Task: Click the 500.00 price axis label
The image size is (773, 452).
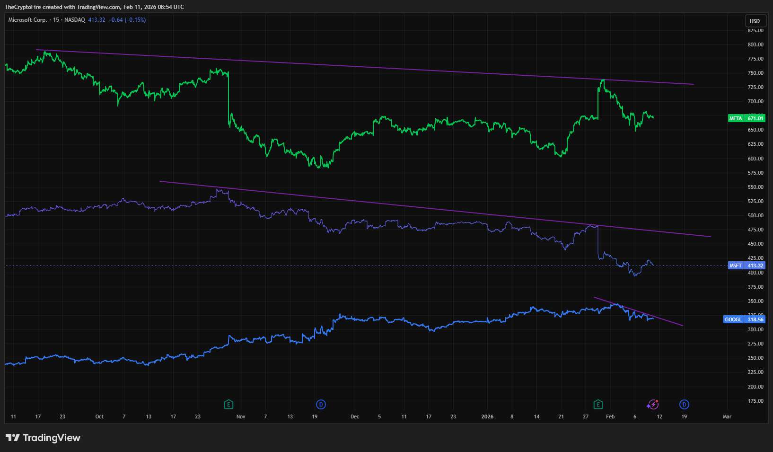Action: click(x=755, y=215)
